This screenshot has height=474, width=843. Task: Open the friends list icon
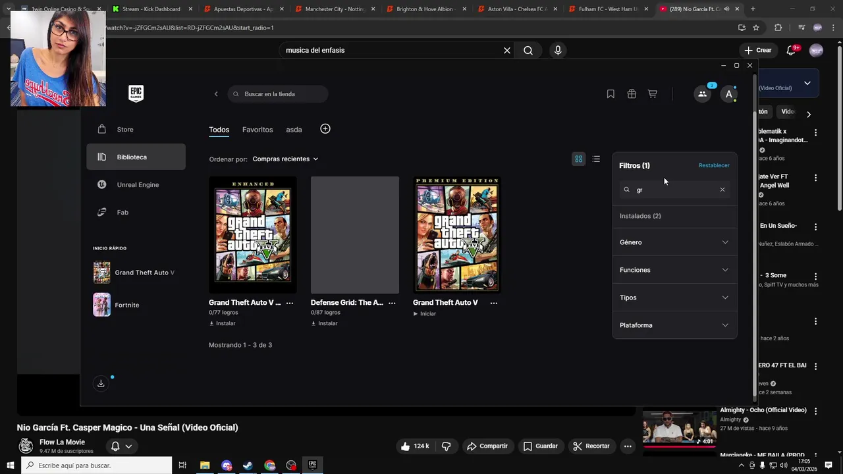pos(702,94)
